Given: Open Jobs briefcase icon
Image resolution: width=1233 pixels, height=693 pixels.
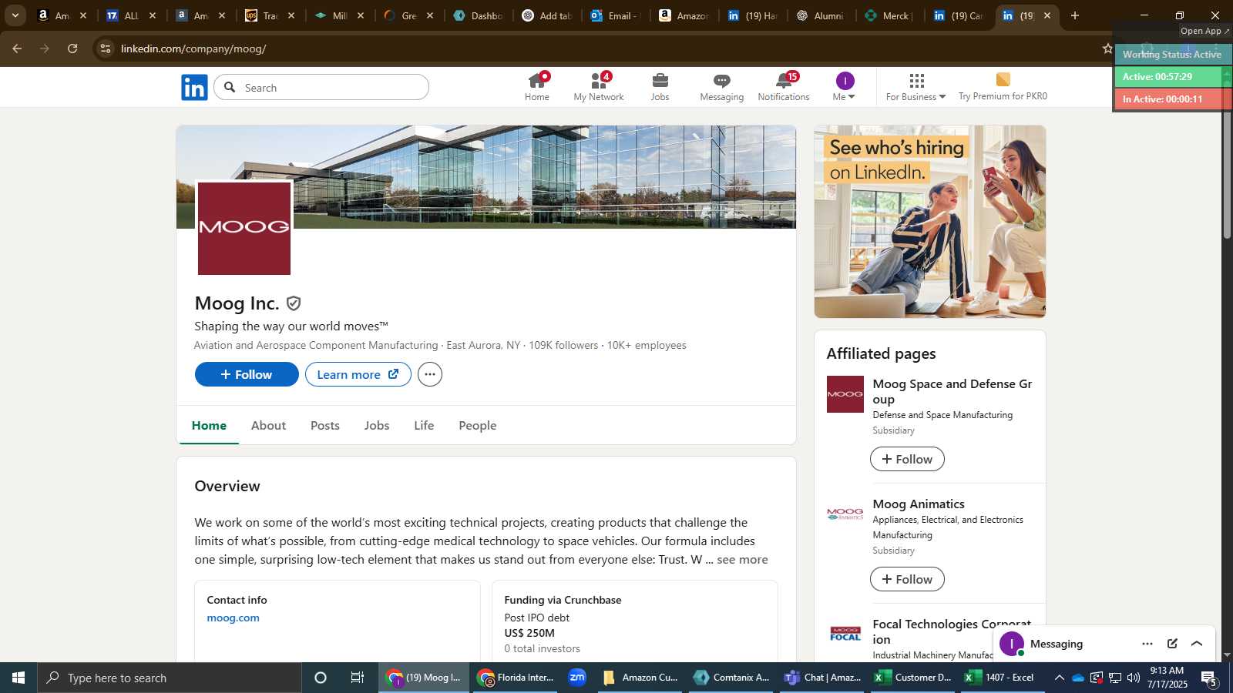Looking at the screenshot, I should point(660,87).
